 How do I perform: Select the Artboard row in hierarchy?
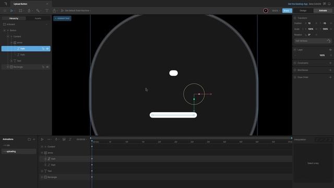(26, 25)
